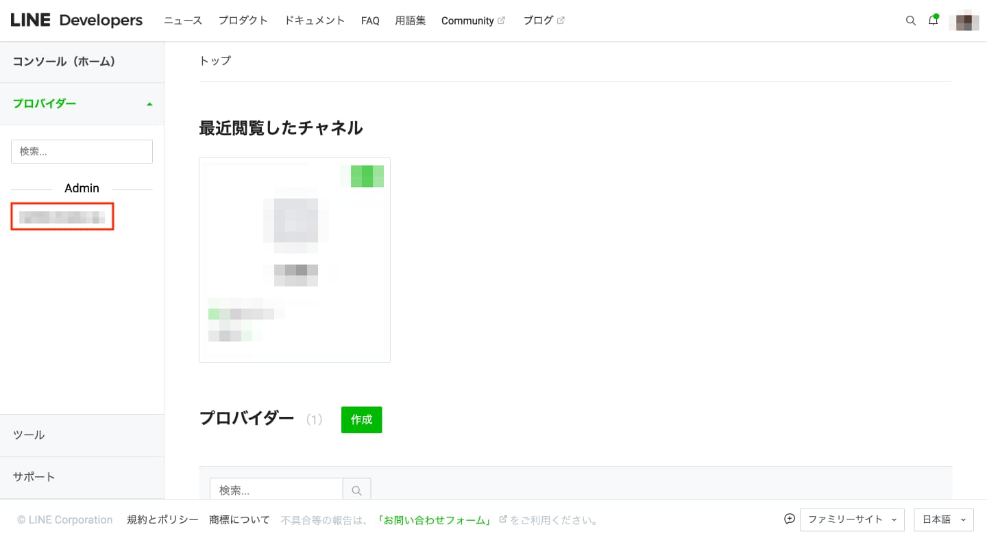Click the 最近閲覧したチャネル heading
The width and height of the screenshot is (987, 540).
[x=281, y=128]
